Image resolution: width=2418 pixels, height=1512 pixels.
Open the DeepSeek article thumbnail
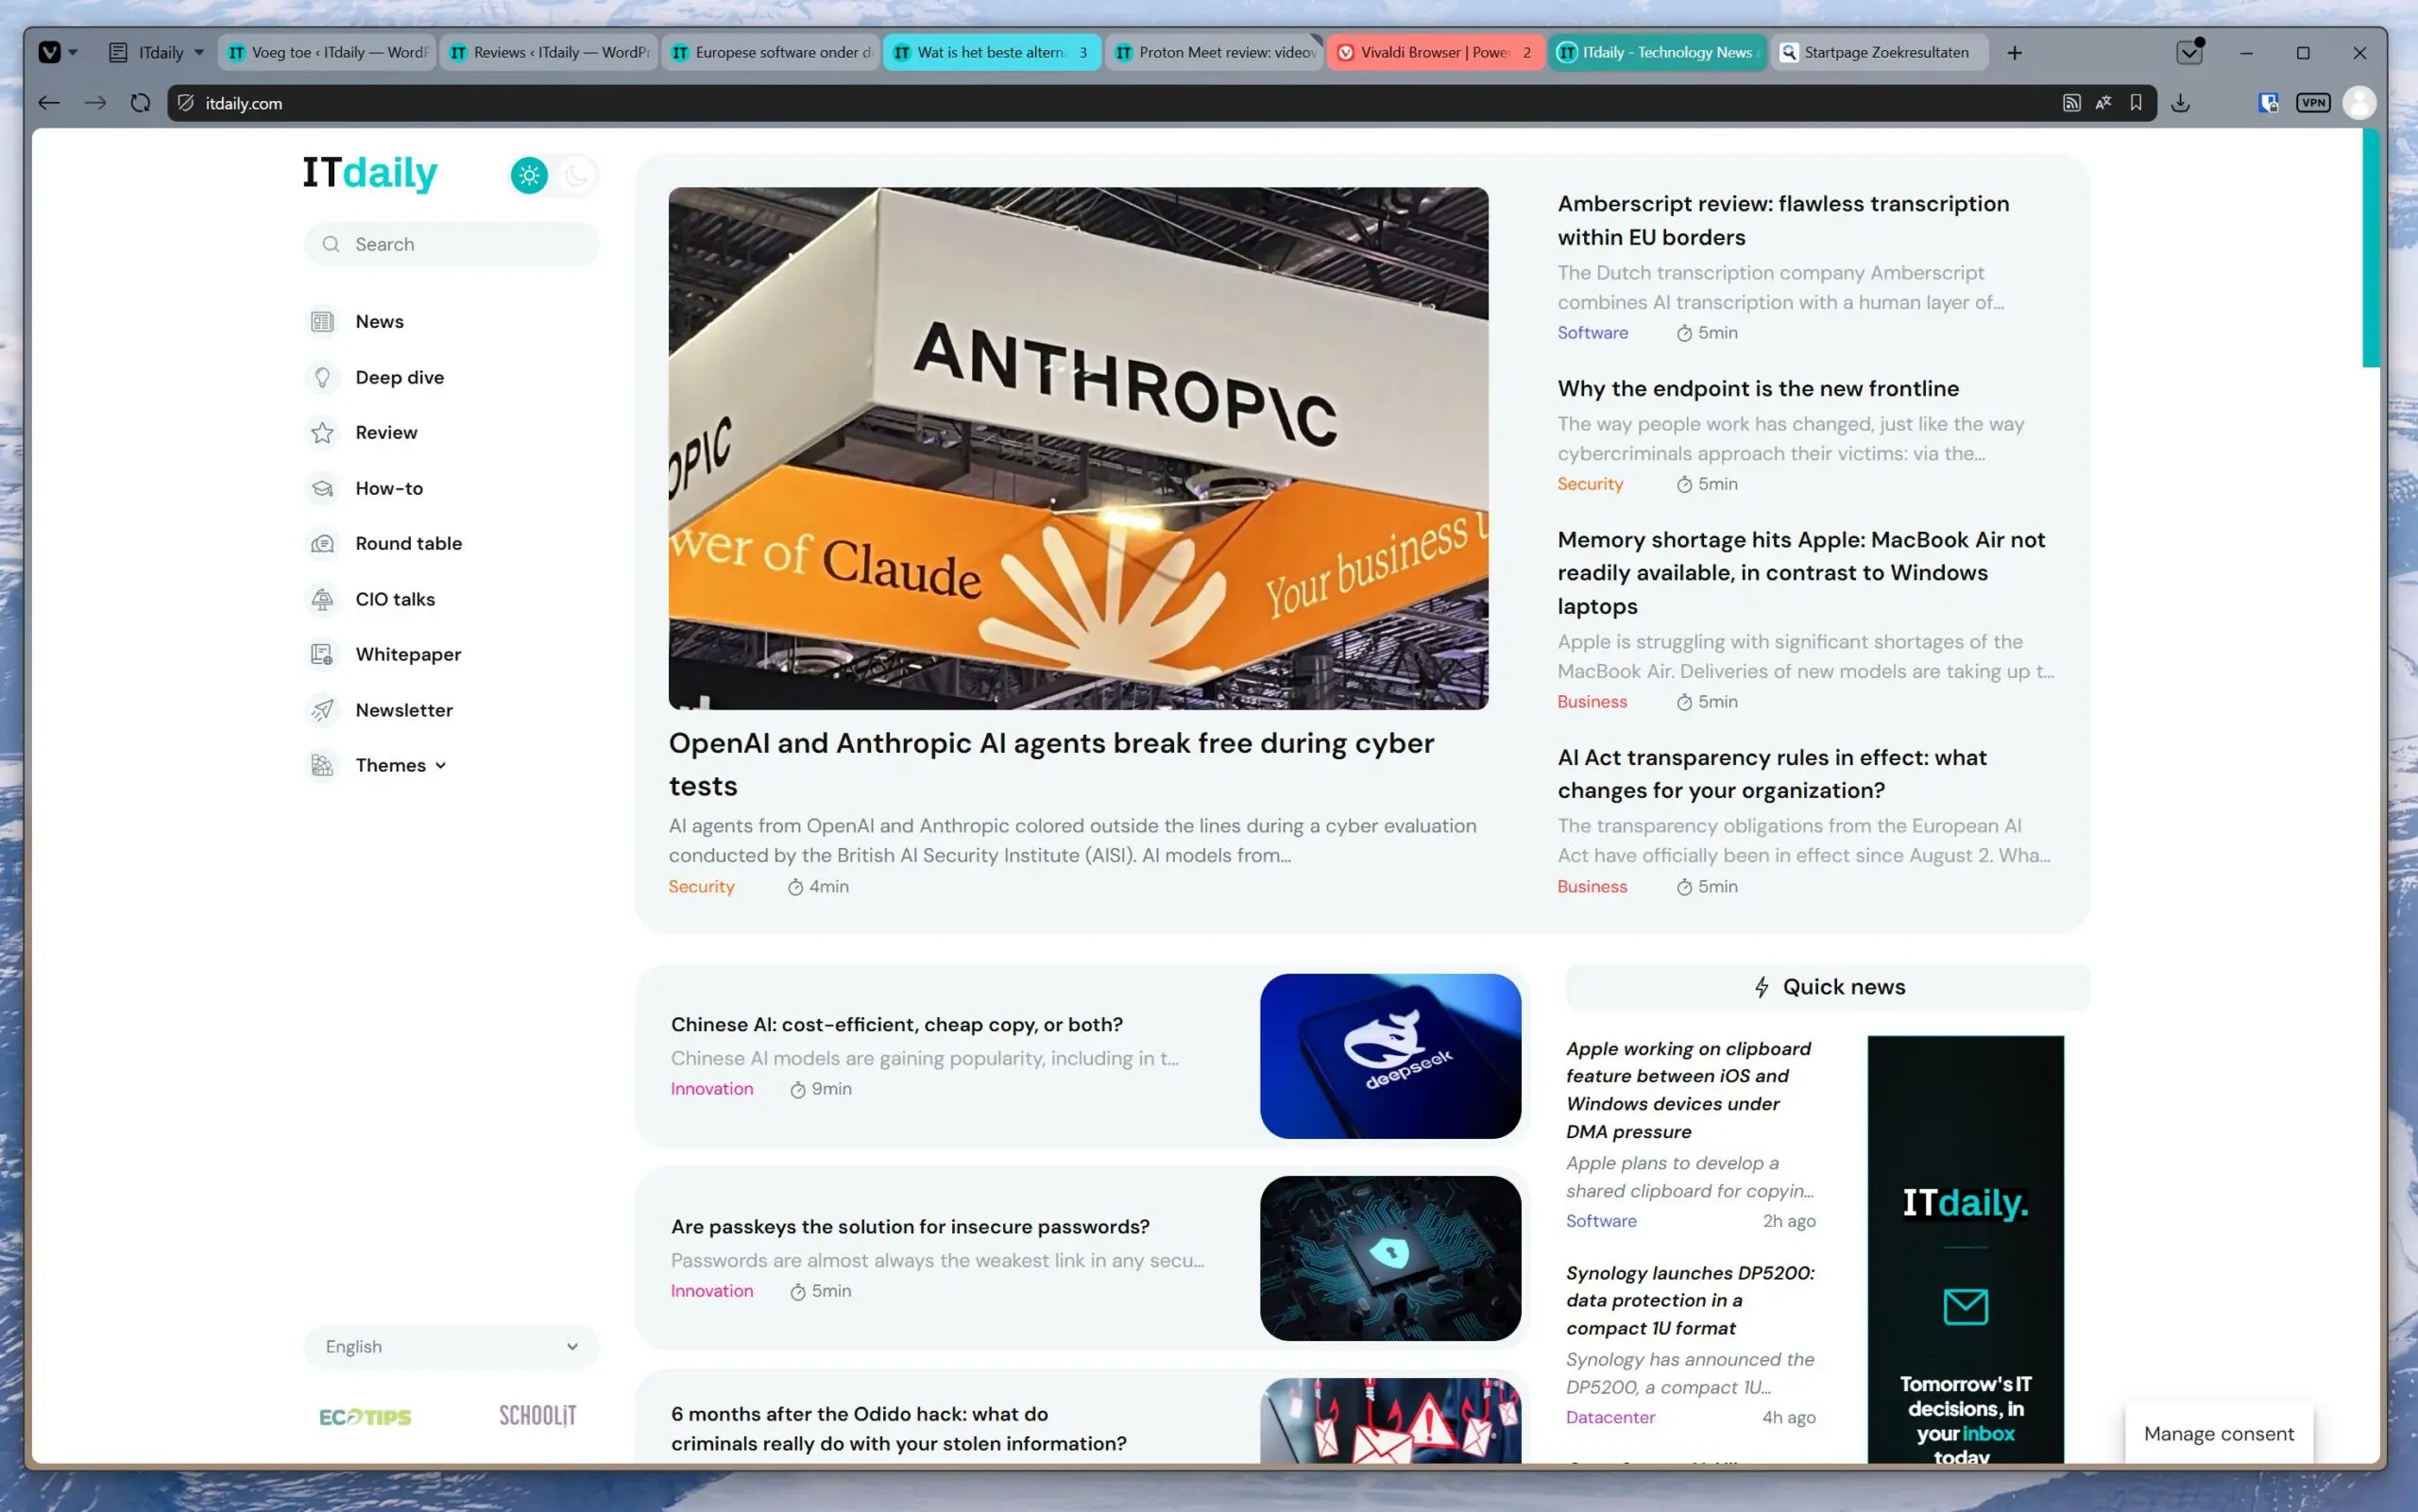[1390, 1056]
